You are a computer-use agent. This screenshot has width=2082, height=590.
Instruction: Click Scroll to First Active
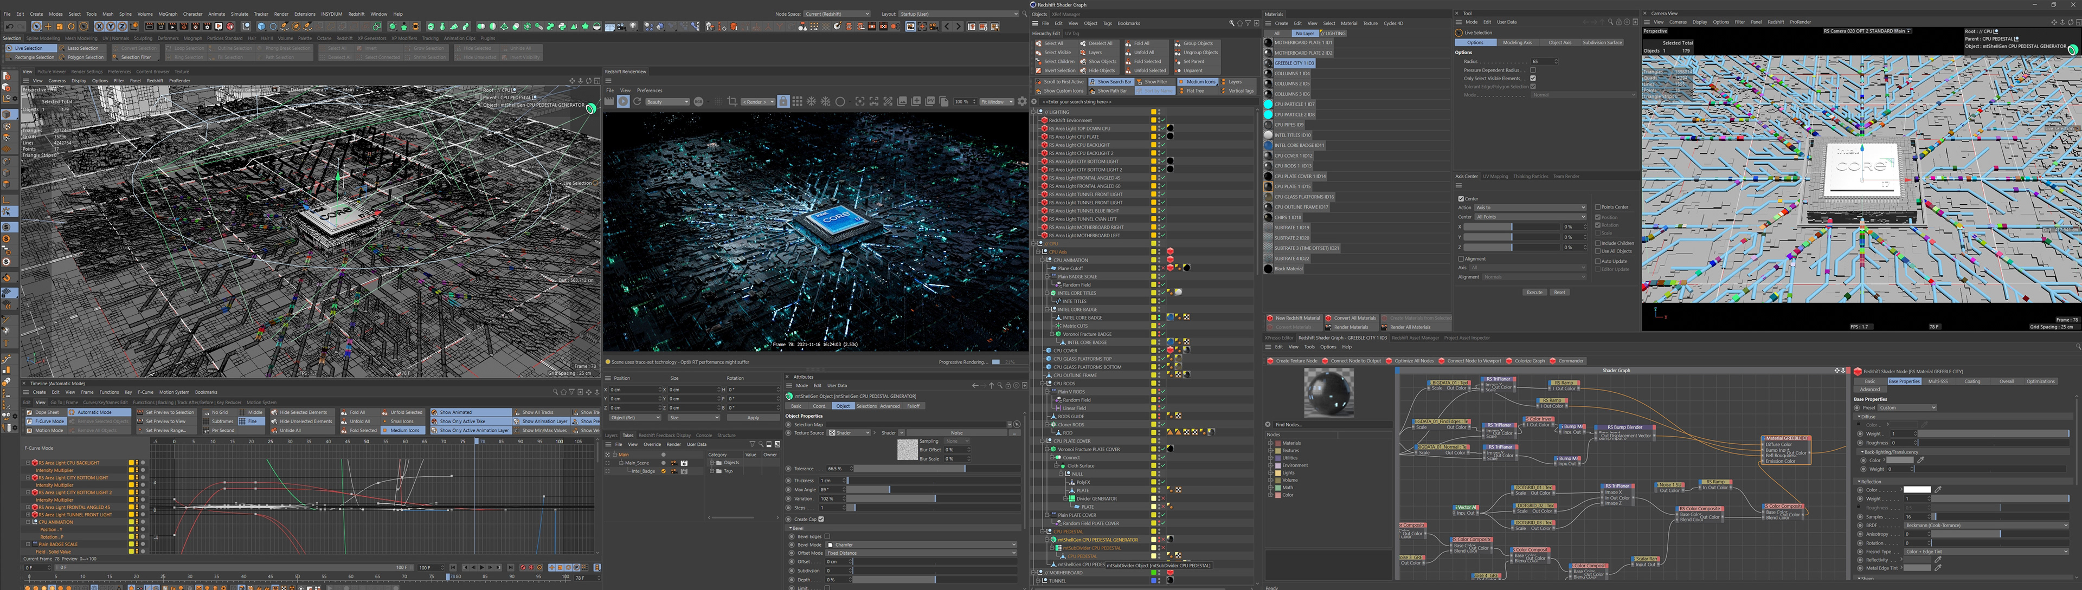pyautogui.click(x=1059, y=81)
